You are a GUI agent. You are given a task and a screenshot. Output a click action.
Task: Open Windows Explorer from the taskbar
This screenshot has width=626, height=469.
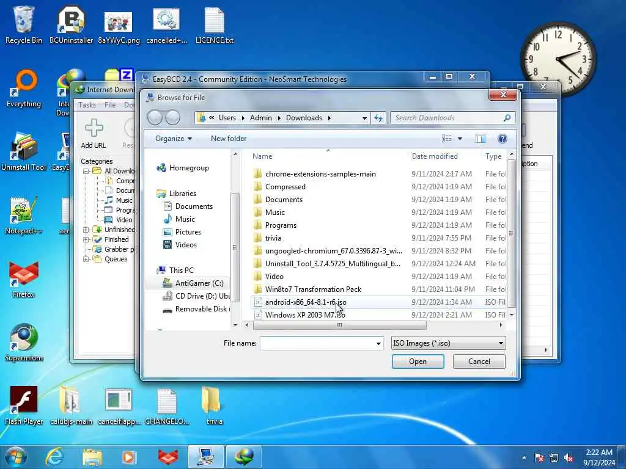[92, 457]
